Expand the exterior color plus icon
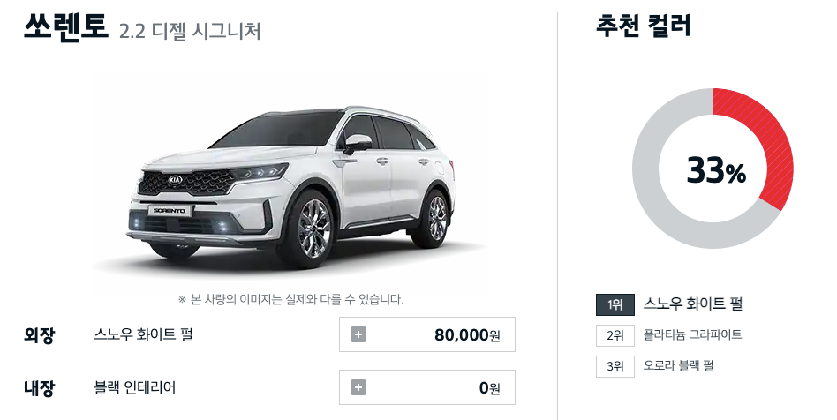 pyautogui.click(x=358, y=334)
